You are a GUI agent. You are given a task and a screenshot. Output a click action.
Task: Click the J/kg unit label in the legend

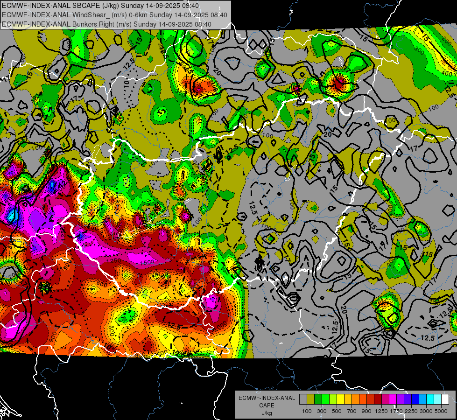pos(267,413)
